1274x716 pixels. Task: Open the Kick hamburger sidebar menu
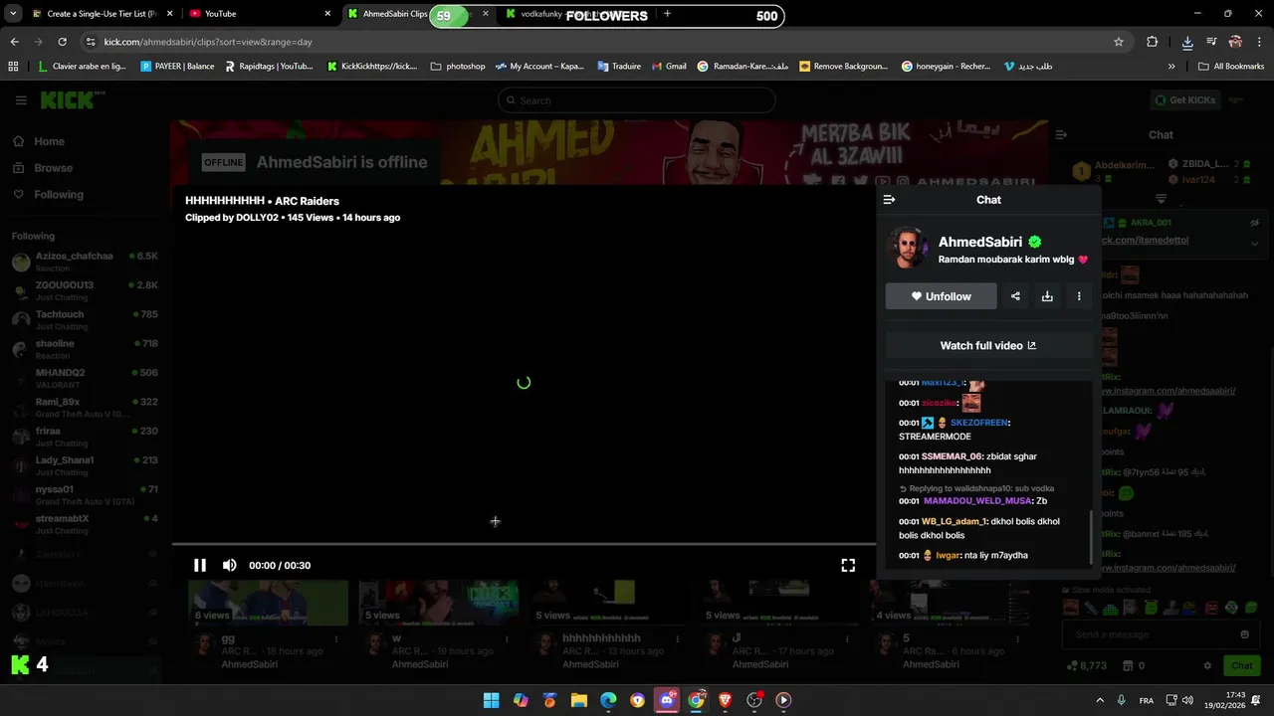[21, 100]
